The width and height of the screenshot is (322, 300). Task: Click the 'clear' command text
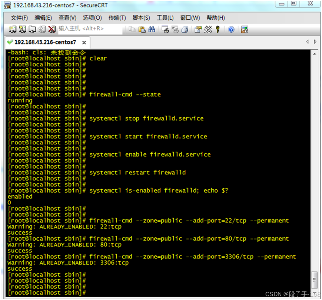[x=98, y=58]
